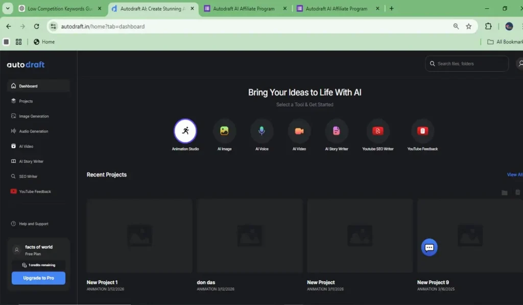Viewport: 523px width, 305px height.
Task: Open the blue chat support bubble
Action: [x=429, y=247]
